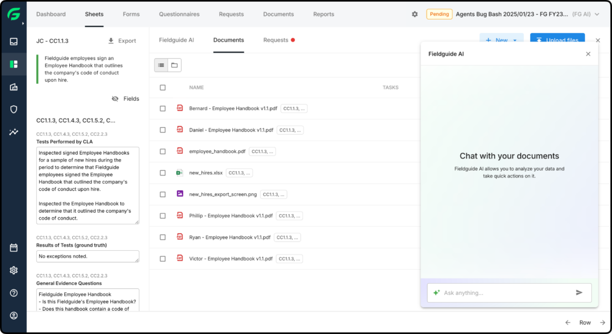The width and height of the screenshot is (612, 334).
Task: Click the AI sparkle icon in chat input
Action: coord(436,292)
